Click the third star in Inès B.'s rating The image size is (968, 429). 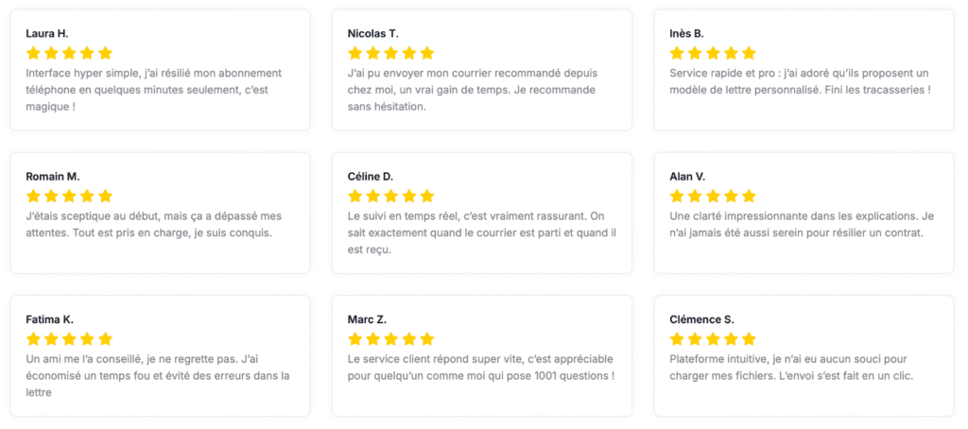click(713, 53)
